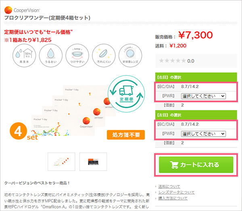Click the うるおい moisture drop icon
The width and height of the screenshot is (242, 211).
point(51,55)
